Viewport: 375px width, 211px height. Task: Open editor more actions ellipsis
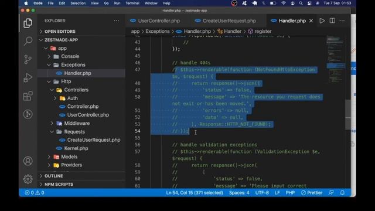pyautogui.click(x=342, y=21)
